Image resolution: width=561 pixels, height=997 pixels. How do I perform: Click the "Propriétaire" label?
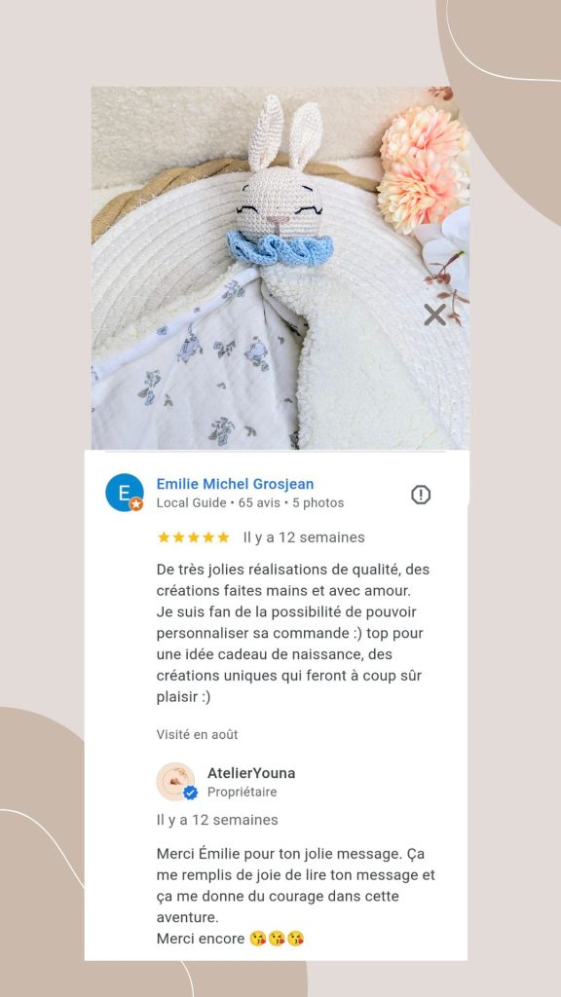243,793
